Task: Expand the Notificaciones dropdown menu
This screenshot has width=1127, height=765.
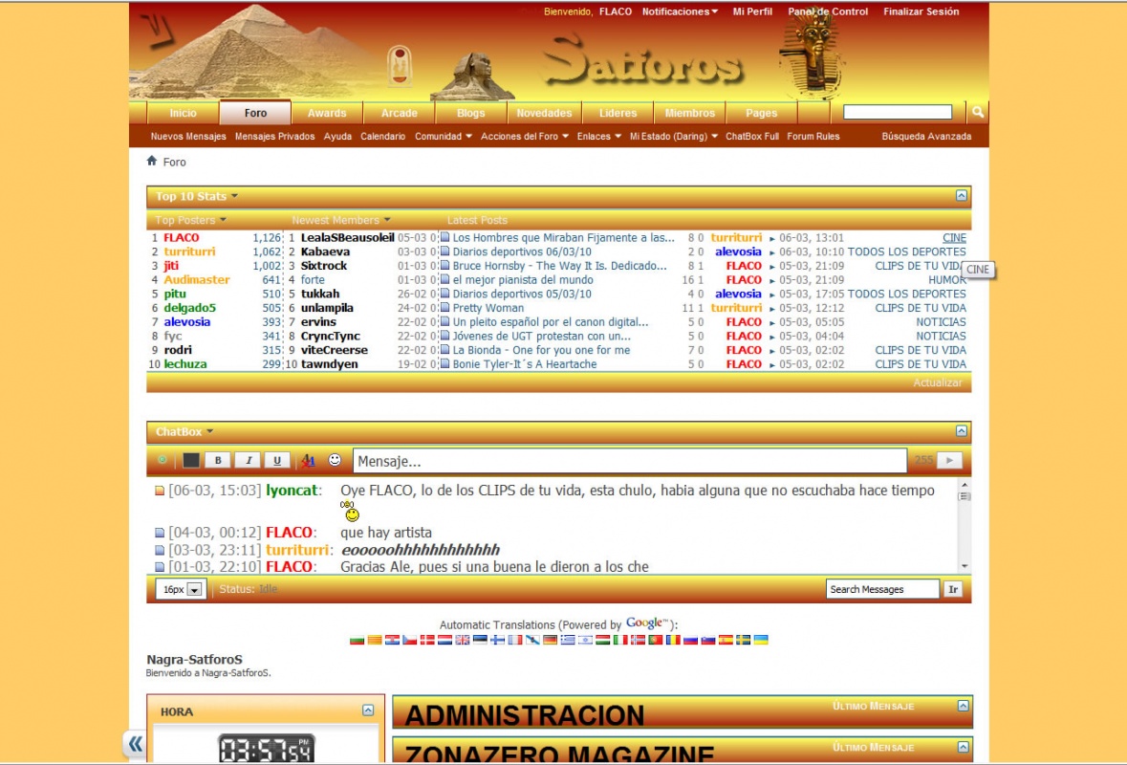Action: (680, 11)
